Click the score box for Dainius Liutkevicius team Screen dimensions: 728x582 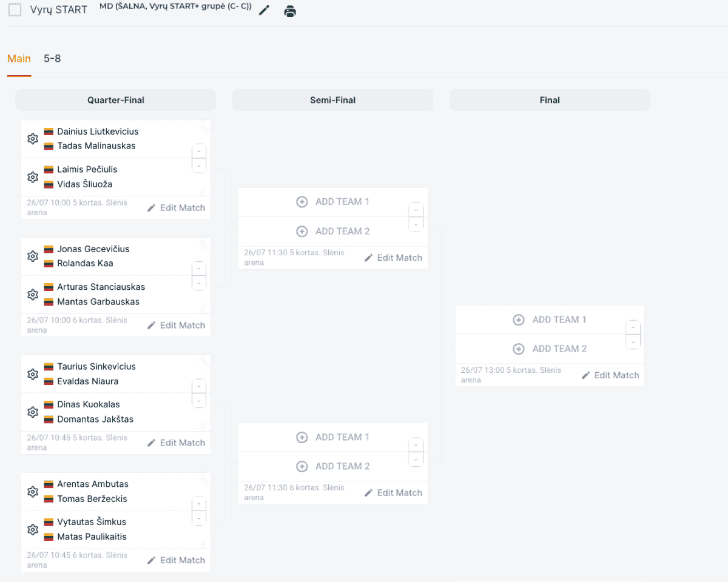[199, 151]
